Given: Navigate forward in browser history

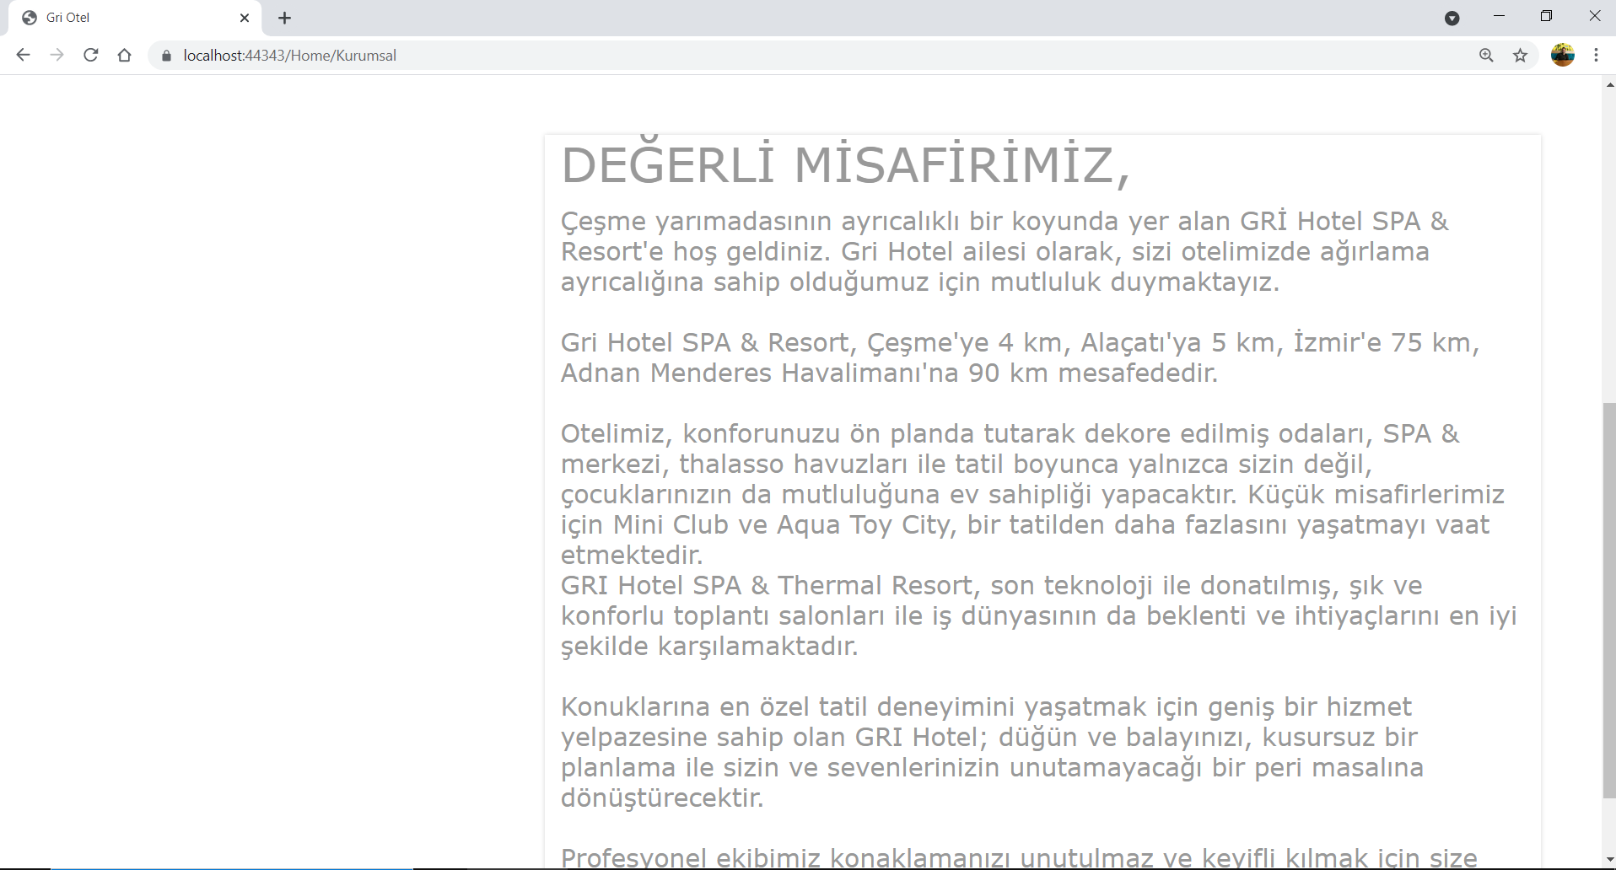Looking at the screenshot, I should [x=57, y=55].
